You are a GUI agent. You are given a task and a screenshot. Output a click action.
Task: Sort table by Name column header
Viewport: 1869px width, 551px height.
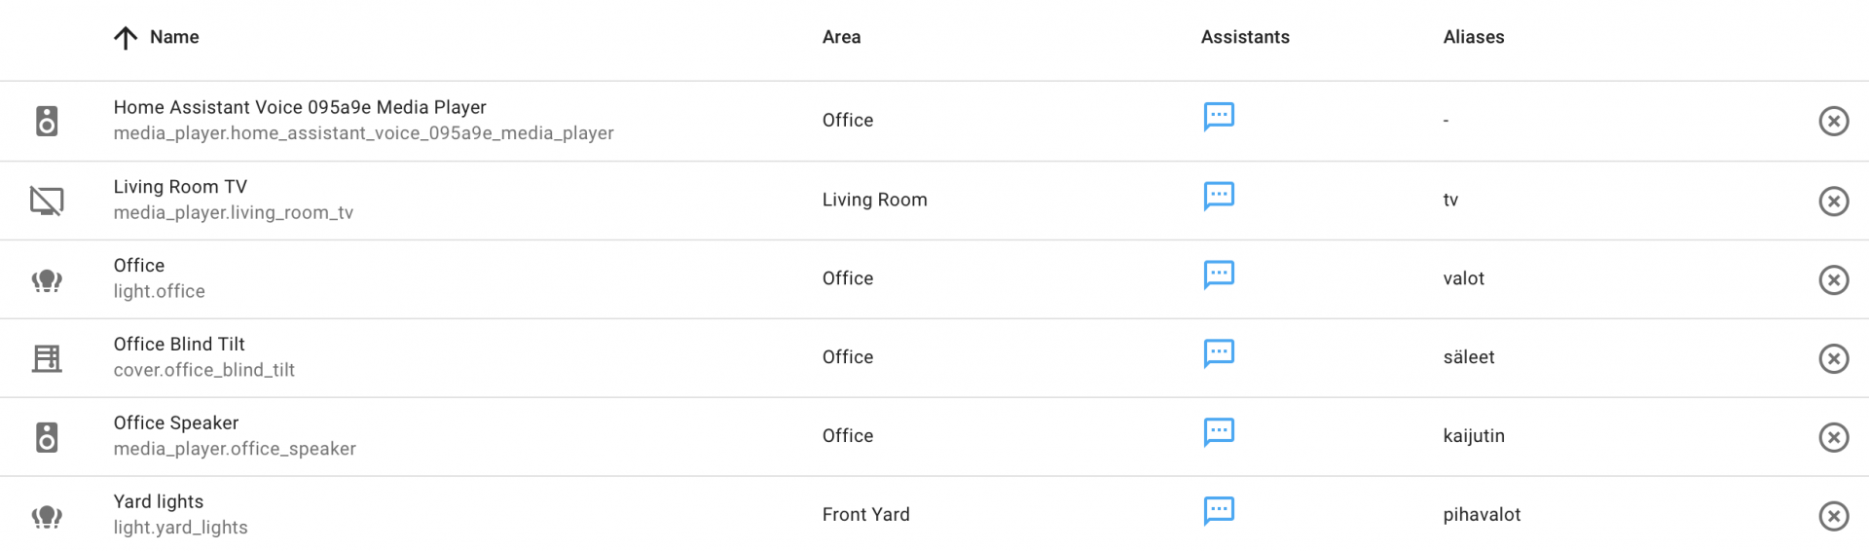[174, 37]
